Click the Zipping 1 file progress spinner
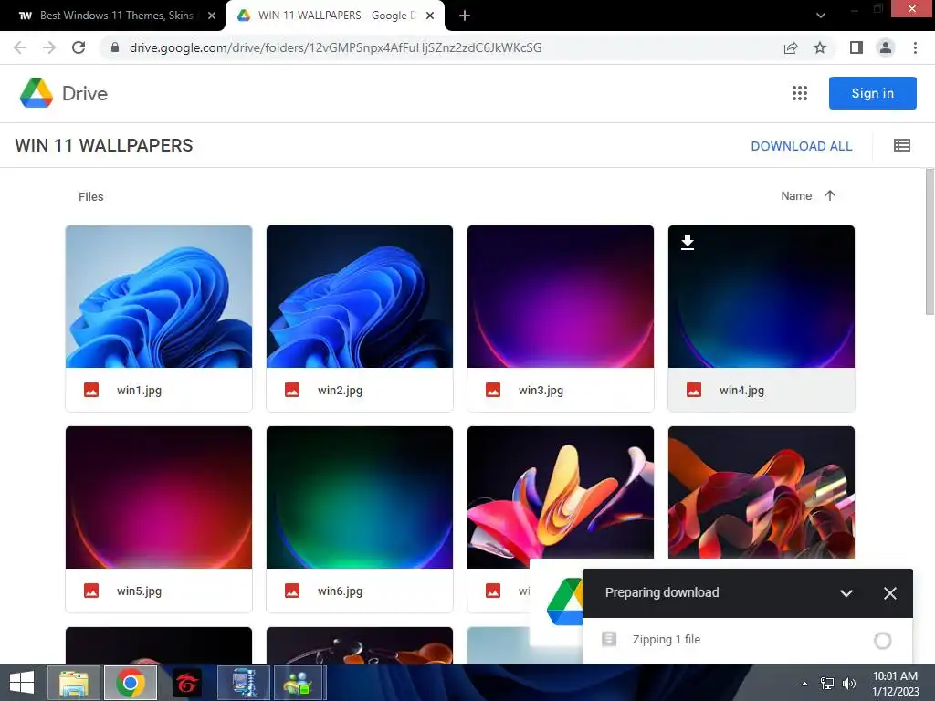Screen dimensions: 935x701 click(883, 640)
